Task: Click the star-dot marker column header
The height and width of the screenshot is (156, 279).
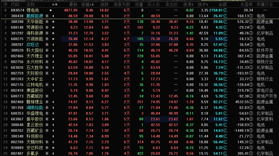Action: pos(55,4)
